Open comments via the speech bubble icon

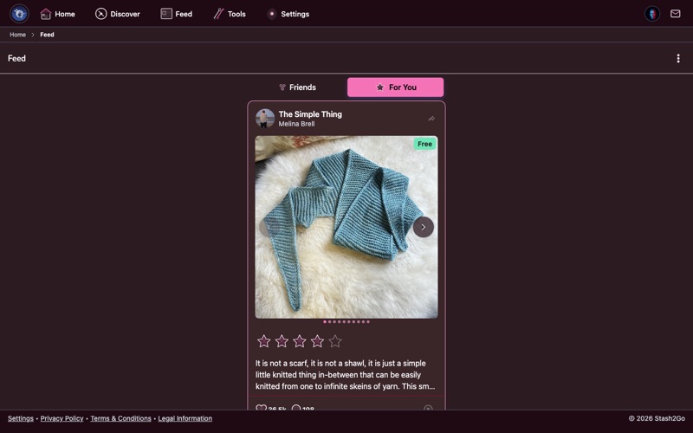coord(296,407)
